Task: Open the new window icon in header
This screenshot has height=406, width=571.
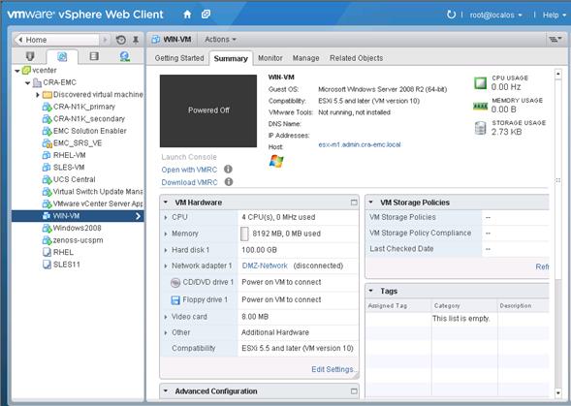Action: 206,15
